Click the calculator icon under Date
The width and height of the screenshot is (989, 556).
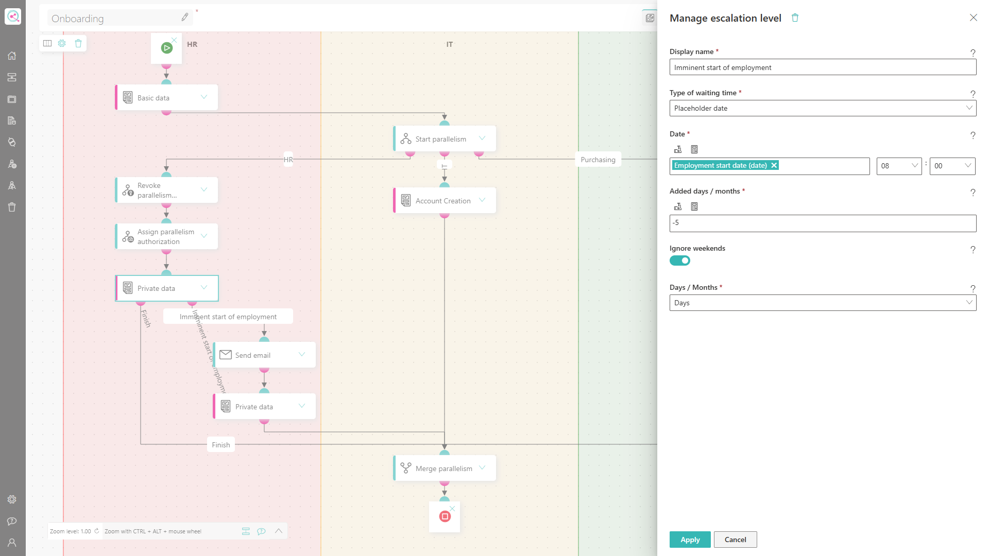pos(694,149)
